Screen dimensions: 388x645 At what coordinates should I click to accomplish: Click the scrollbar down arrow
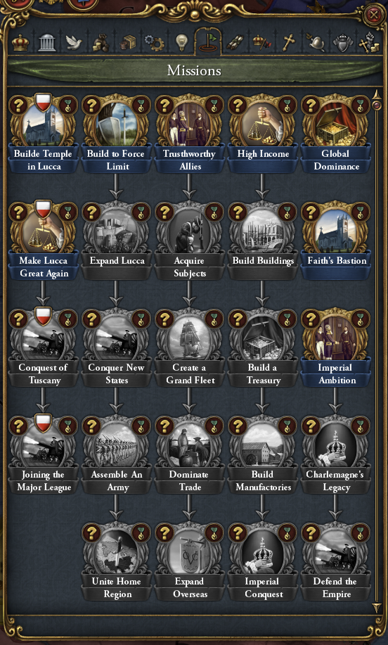pos(377,607)
